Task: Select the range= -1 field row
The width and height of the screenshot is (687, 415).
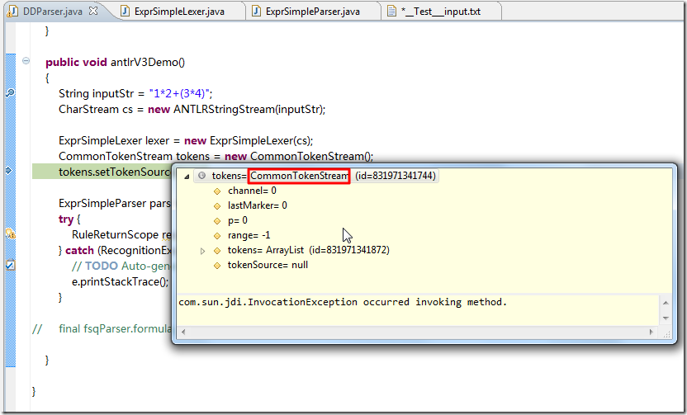Action: pos(249,235)
